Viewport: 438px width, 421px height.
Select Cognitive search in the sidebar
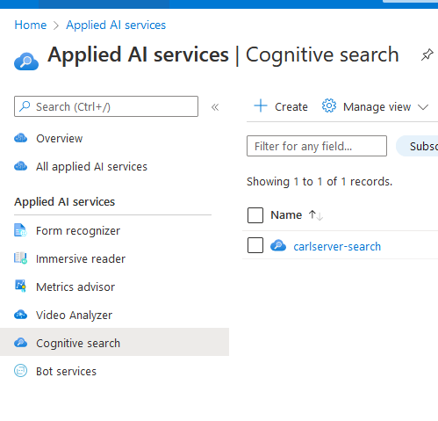(114, 342)
